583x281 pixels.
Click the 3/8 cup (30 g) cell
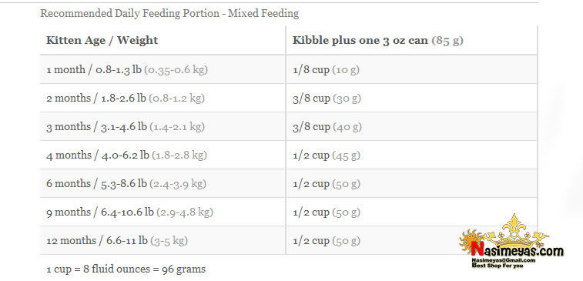coord(411,98)
